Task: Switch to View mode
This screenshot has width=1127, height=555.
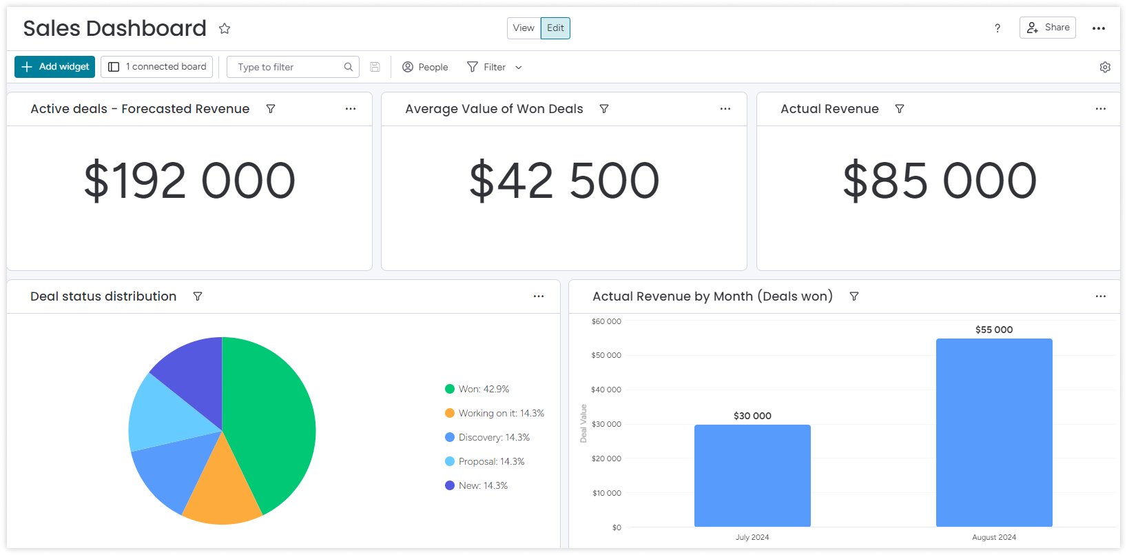Action: pos(524,28)
